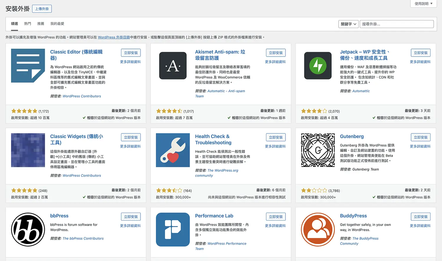
Task: Open Automattic - Anti-spam Team author link
Action: coord(220,94)
